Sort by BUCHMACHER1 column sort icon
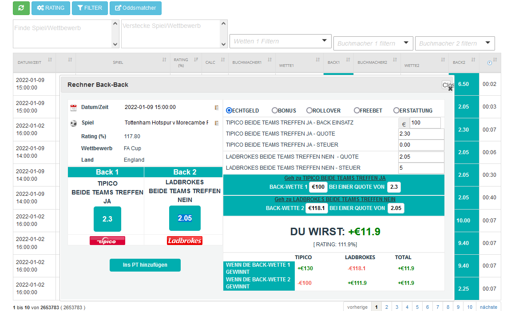 [269, 60]
